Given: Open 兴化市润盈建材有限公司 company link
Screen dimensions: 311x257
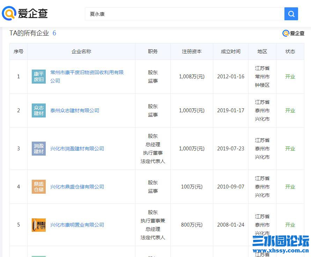Looking at the screenshot, I should [77, 149].
